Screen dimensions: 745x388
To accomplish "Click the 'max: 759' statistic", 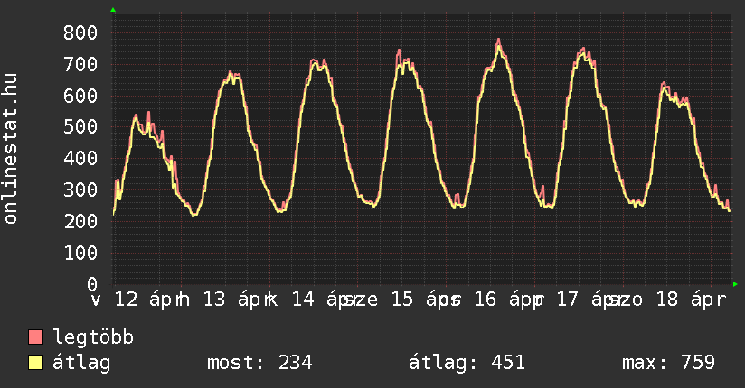I will point(668,364).
